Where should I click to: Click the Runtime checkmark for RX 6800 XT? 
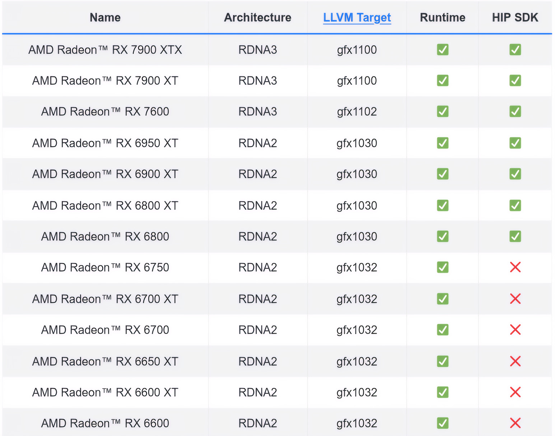pyautogui.click(x=443, y=205)
